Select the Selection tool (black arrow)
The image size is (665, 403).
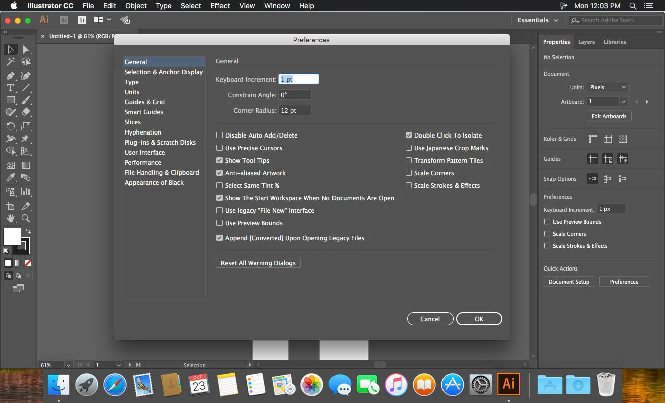click(10, 49)
